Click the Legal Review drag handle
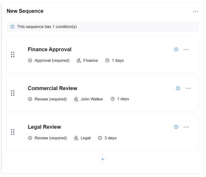 tap(13, 132)
